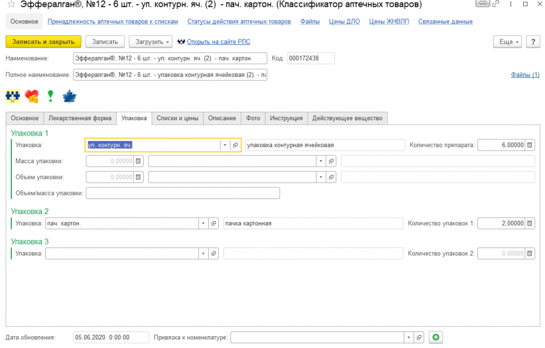Viewport: 545px width, 348px height.
Task: Open calculator for Количество препарата field
Action: tap(530, 145)
